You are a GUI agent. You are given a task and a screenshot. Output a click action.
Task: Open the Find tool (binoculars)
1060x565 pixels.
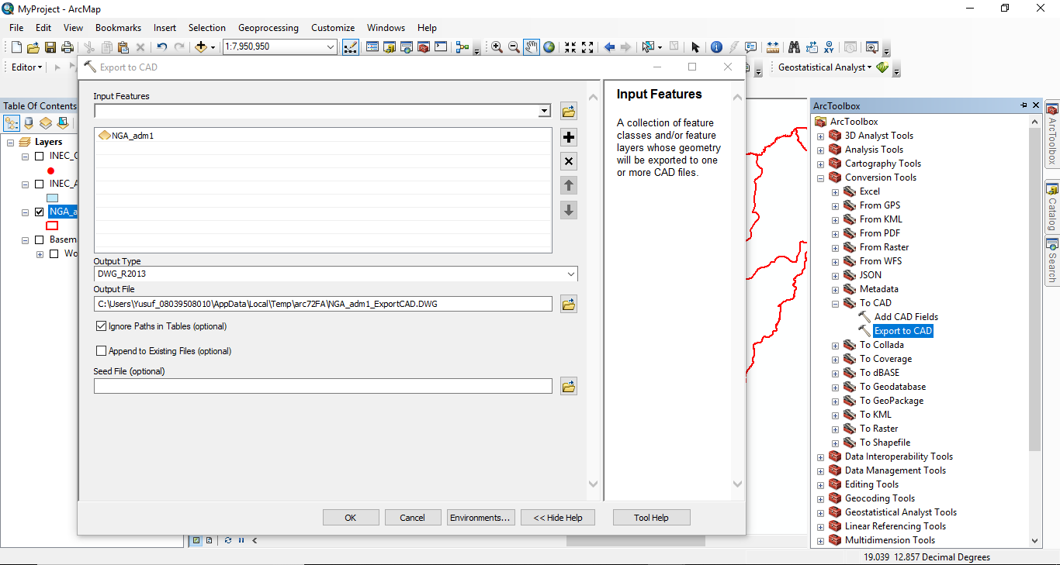coord(794,47)
